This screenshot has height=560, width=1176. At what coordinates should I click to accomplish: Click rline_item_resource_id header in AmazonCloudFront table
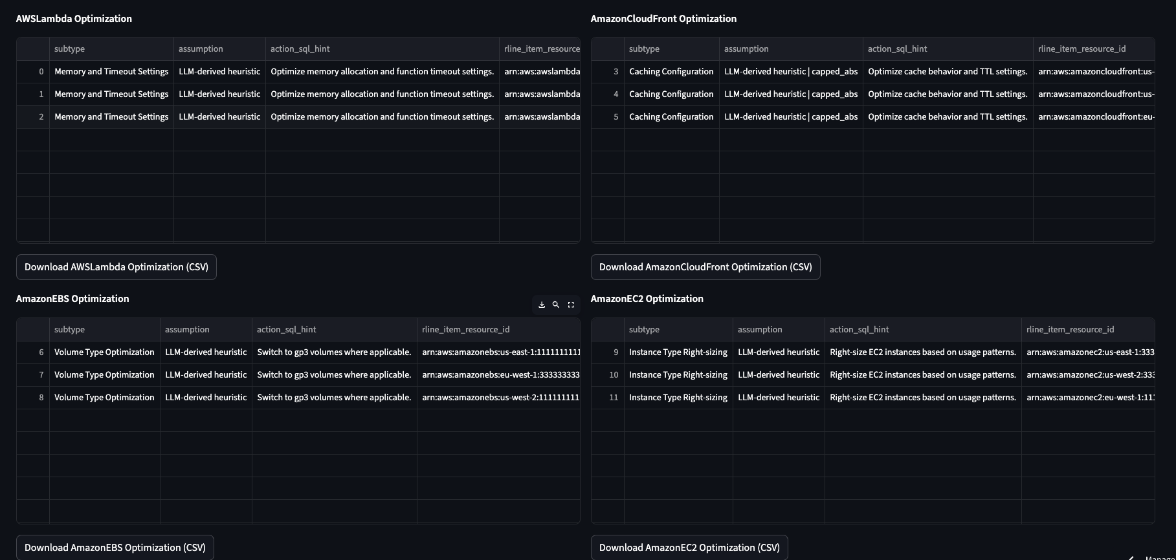(x=1094, y=49)
